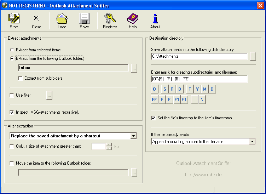Insert the T mask token
This screenshot has width=266, height=194.
click(190, 89)
